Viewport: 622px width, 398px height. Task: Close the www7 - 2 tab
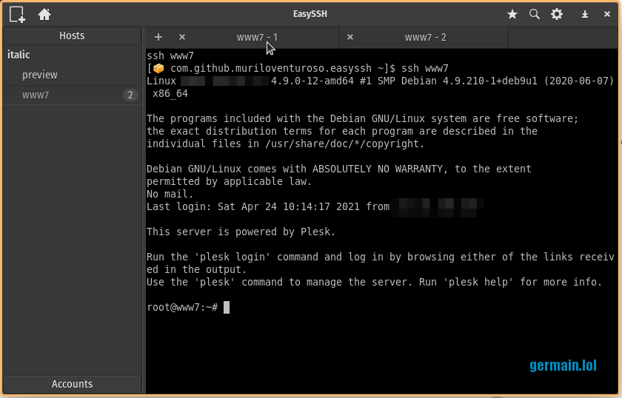coord(350,37)
